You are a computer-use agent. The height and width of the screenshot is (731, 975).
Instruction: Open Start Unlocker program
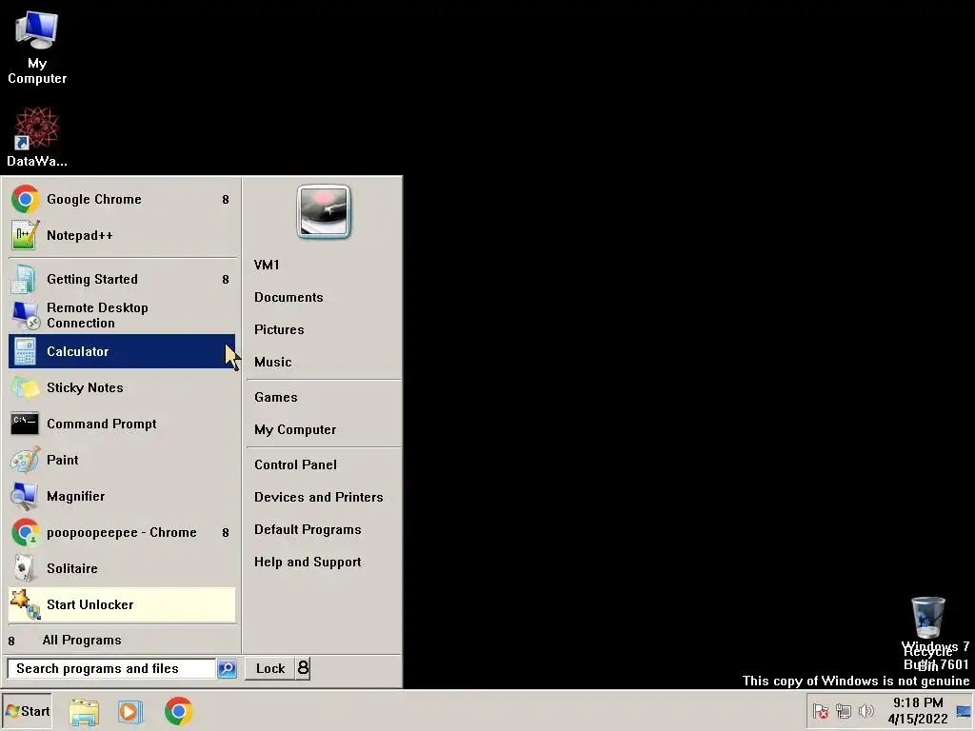coord(122,604)
